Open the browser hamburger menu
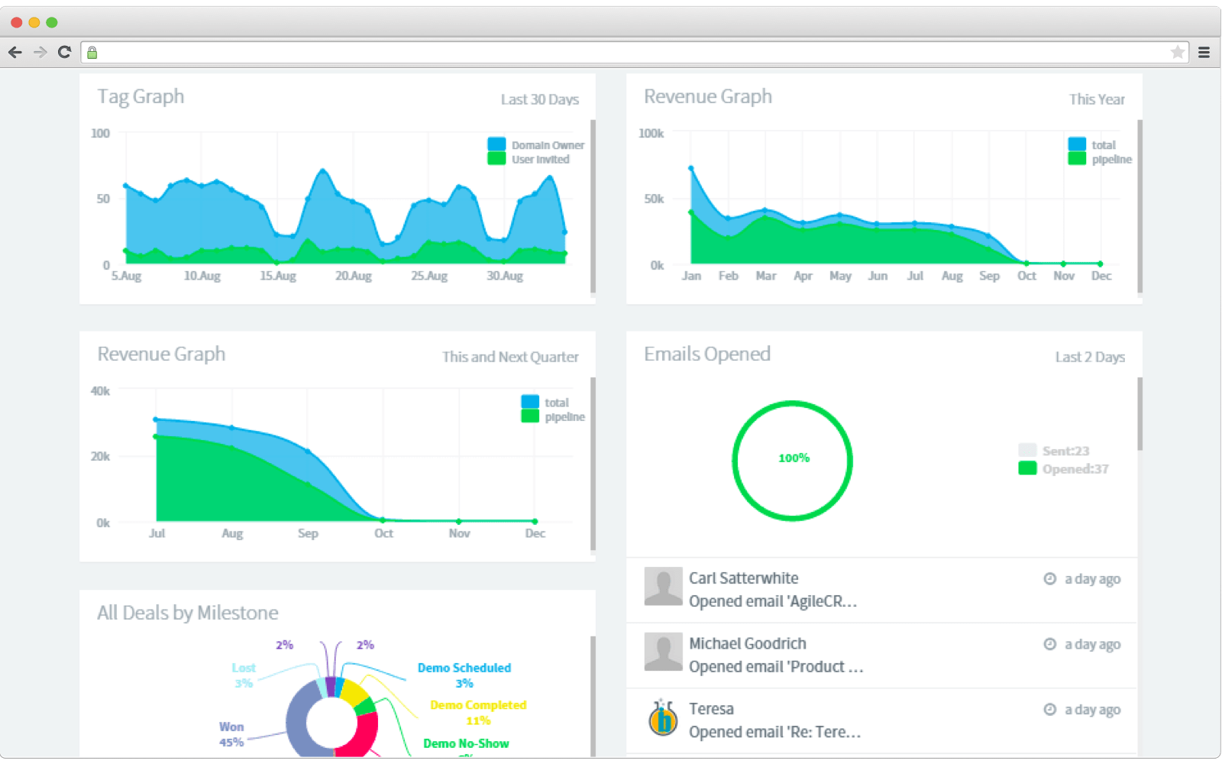This screenshot has width=1222, height=764. [1204, 52]
